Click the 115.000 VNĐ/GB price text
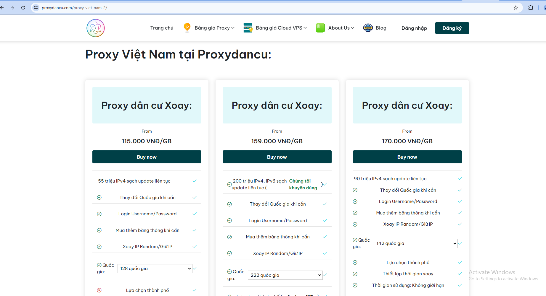Screen dimensions: 546x296 [147, 141]
